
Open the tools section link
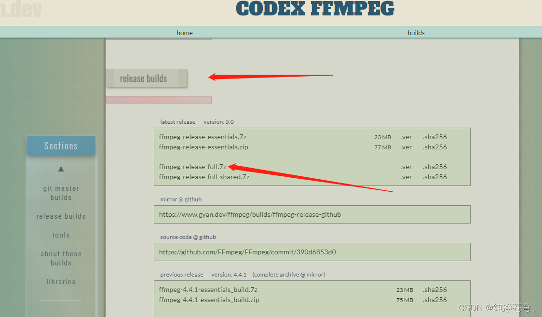[61, 235]
